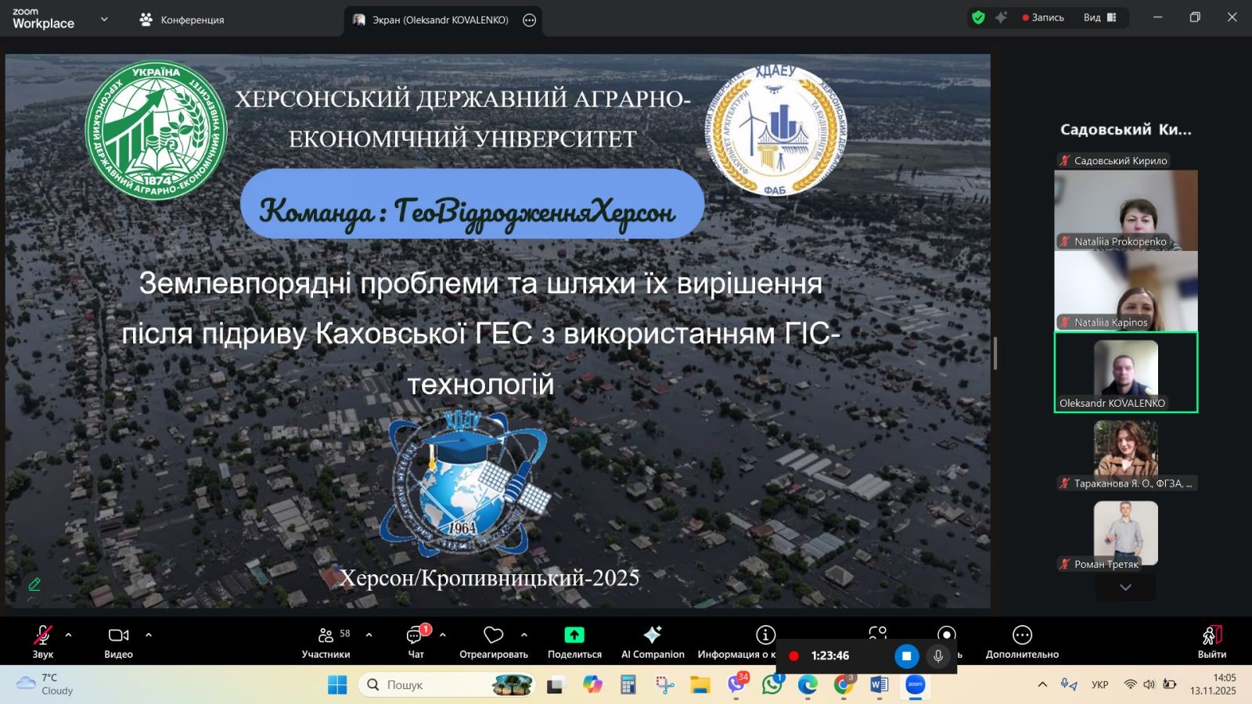1252x704 pixels.
Task: Click the Дополнительно more options icon
Action: pyautogui.click(x=1022, y=635)
